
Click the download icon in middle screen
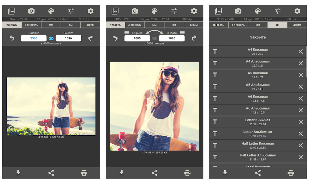pyautogui.click(x=122, y=173)
